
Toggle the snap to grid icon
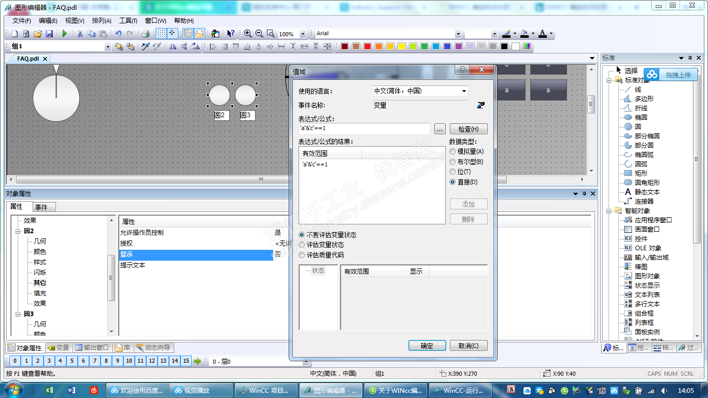click(172, 34)
